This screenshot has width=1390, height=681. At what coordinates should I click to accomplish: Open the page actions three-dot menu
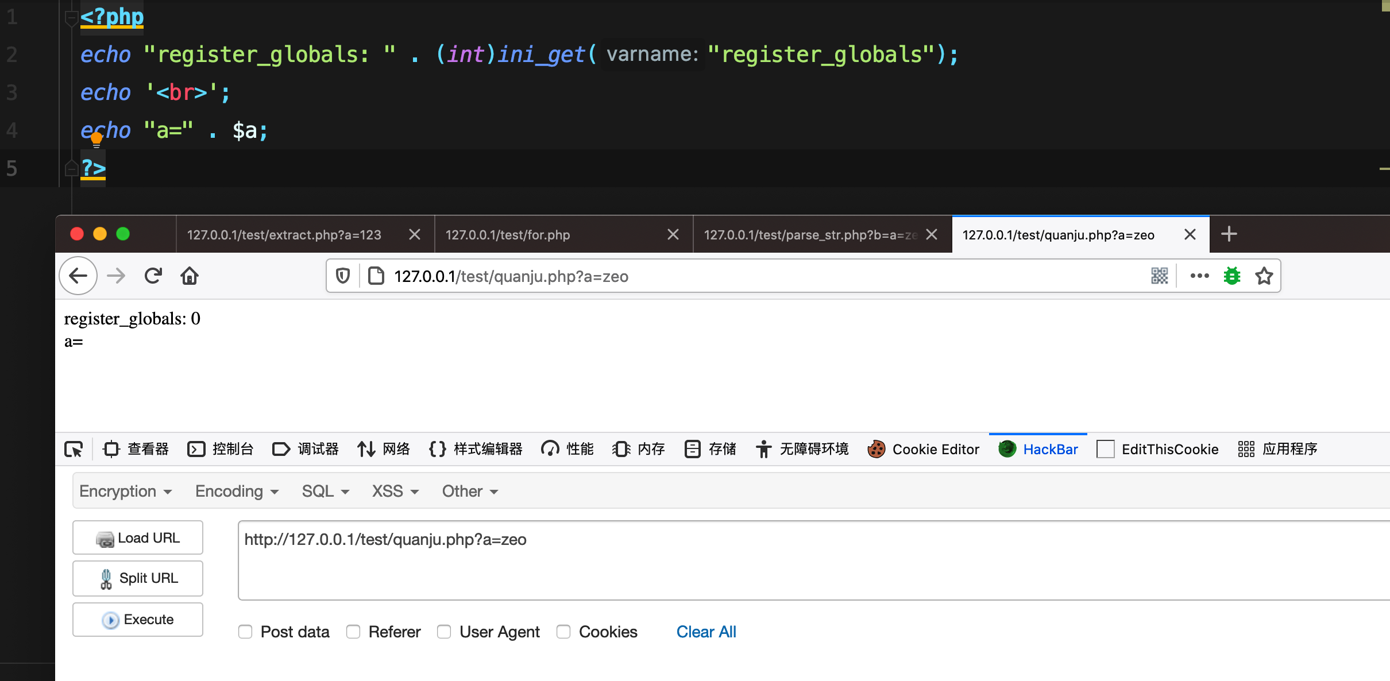[x=1200, y=276]
